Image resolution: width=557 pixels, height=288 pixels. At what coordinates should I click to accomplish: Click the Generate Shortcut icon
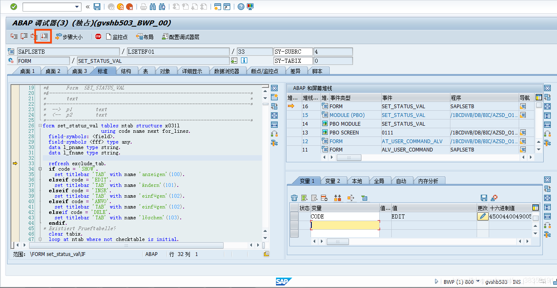227,7
